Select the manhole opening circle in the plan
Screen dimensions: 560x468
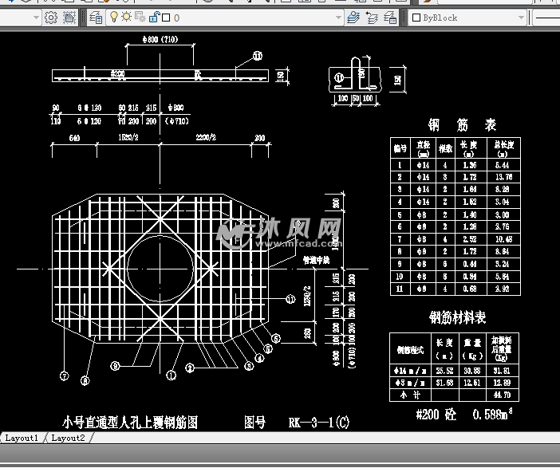click(160, 268)
